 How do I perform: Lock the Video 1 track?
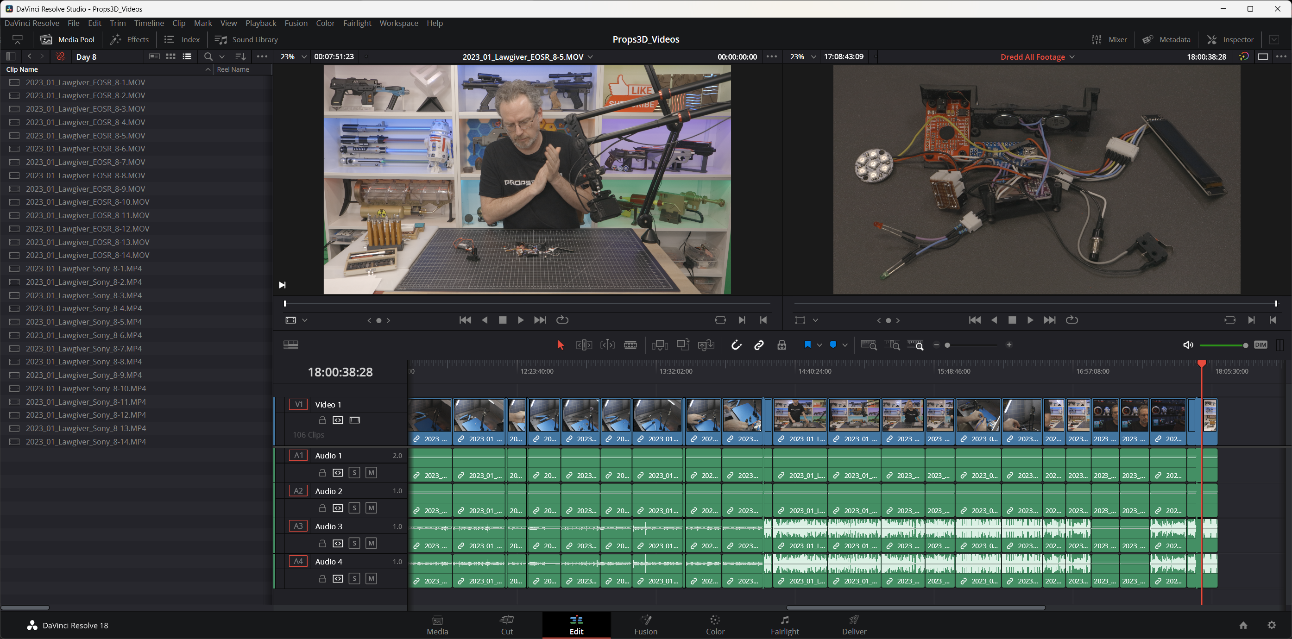[x=322, y=420]
